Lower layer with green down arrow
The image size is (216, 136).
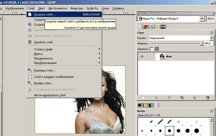[169, 98]
